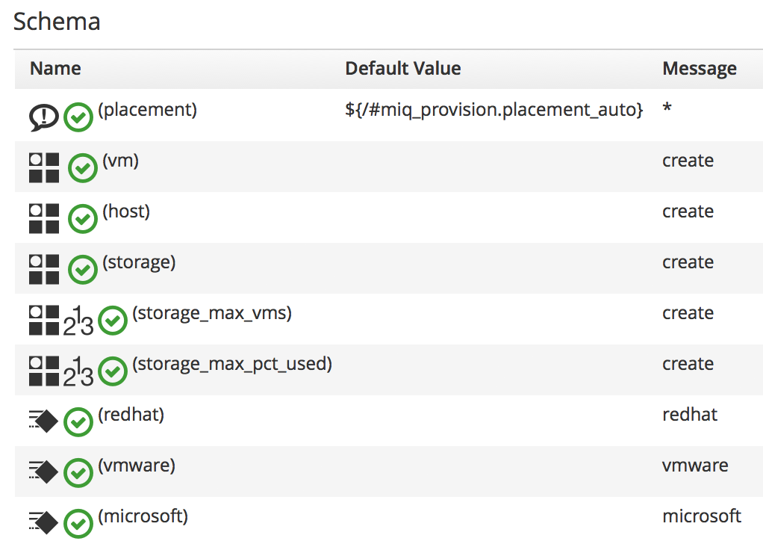Click the green checkmark next to (microsoft)
Viewport: 763px width, 553px height.
pos(78,524)
